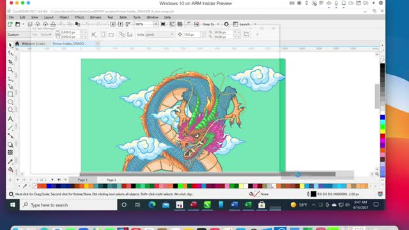Select the Zoom magnifier tool
This screenshot has width=409, height=230.
10,70
